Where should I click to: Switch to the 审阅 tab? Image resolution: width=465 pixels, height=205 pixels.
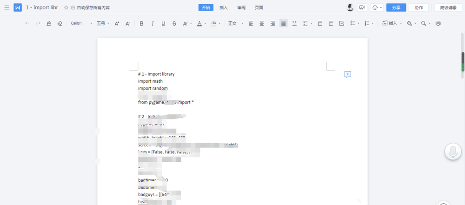click(241, 8)
